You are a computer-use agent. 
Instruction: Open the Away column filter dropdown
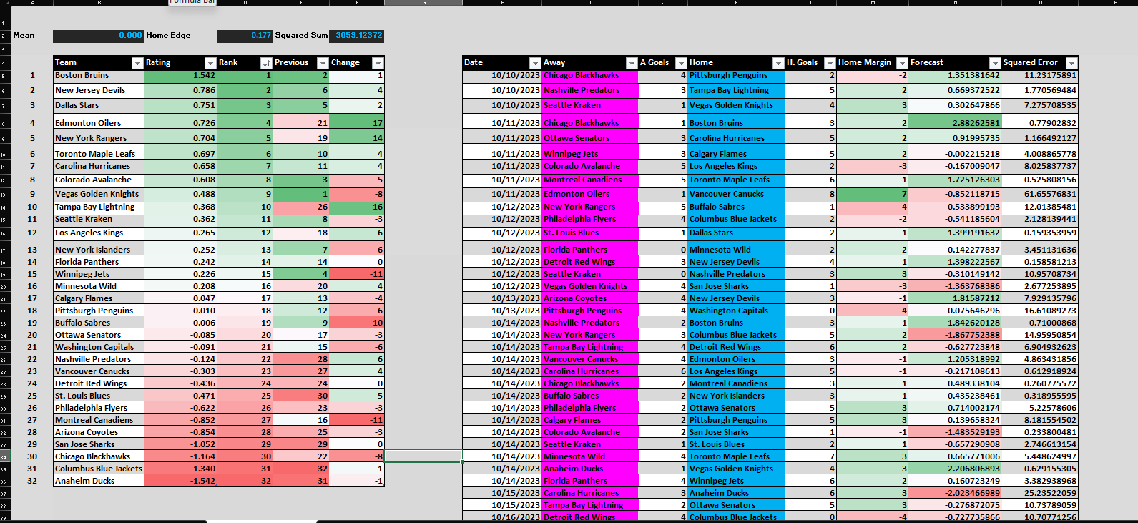tap(632, 63)
